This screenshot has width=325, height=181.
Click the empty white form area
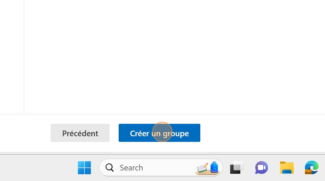click(x=174, y=57)
